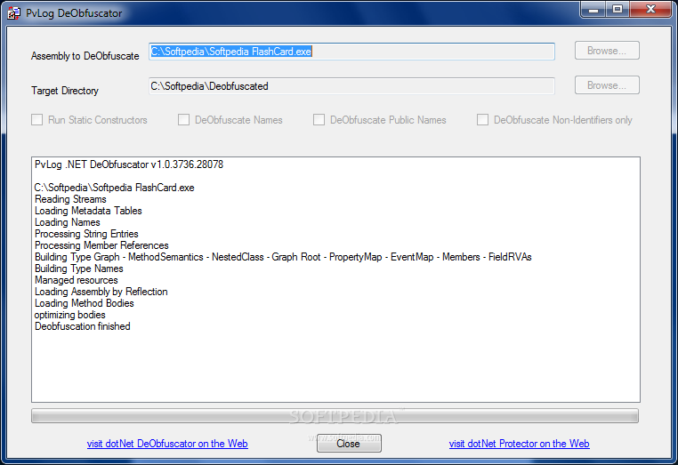This screenshot has width=678, height=465.
Task: Click Browse button for Target Directory
Action: coord(607,85)
